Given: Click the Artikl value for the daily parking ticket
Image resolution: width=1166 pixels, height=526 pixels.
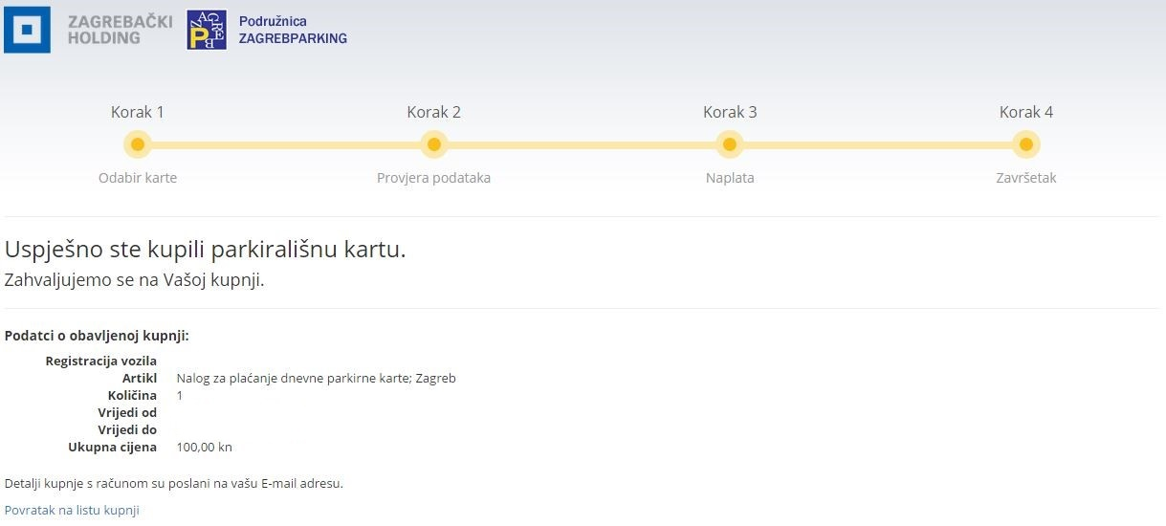Looking at the screenshot, I should 316,379.
